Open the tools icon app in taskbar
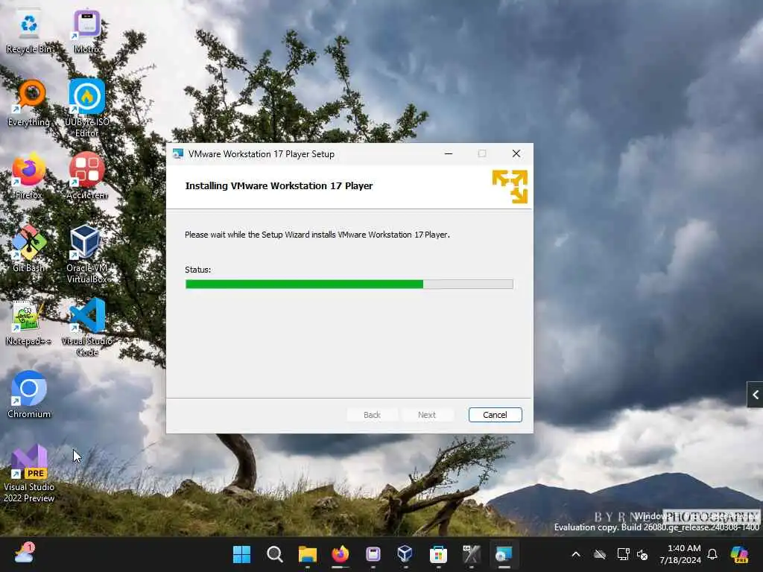The image size is (763, 572). coord(471,554)
